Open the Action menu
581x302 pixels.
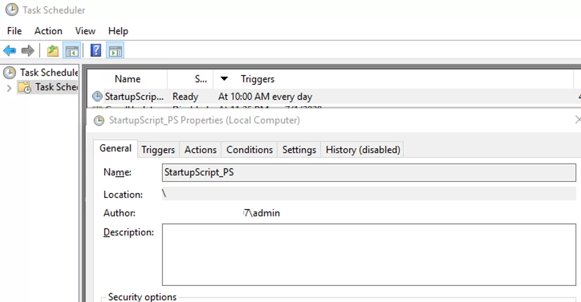click(x=48, y=31)
